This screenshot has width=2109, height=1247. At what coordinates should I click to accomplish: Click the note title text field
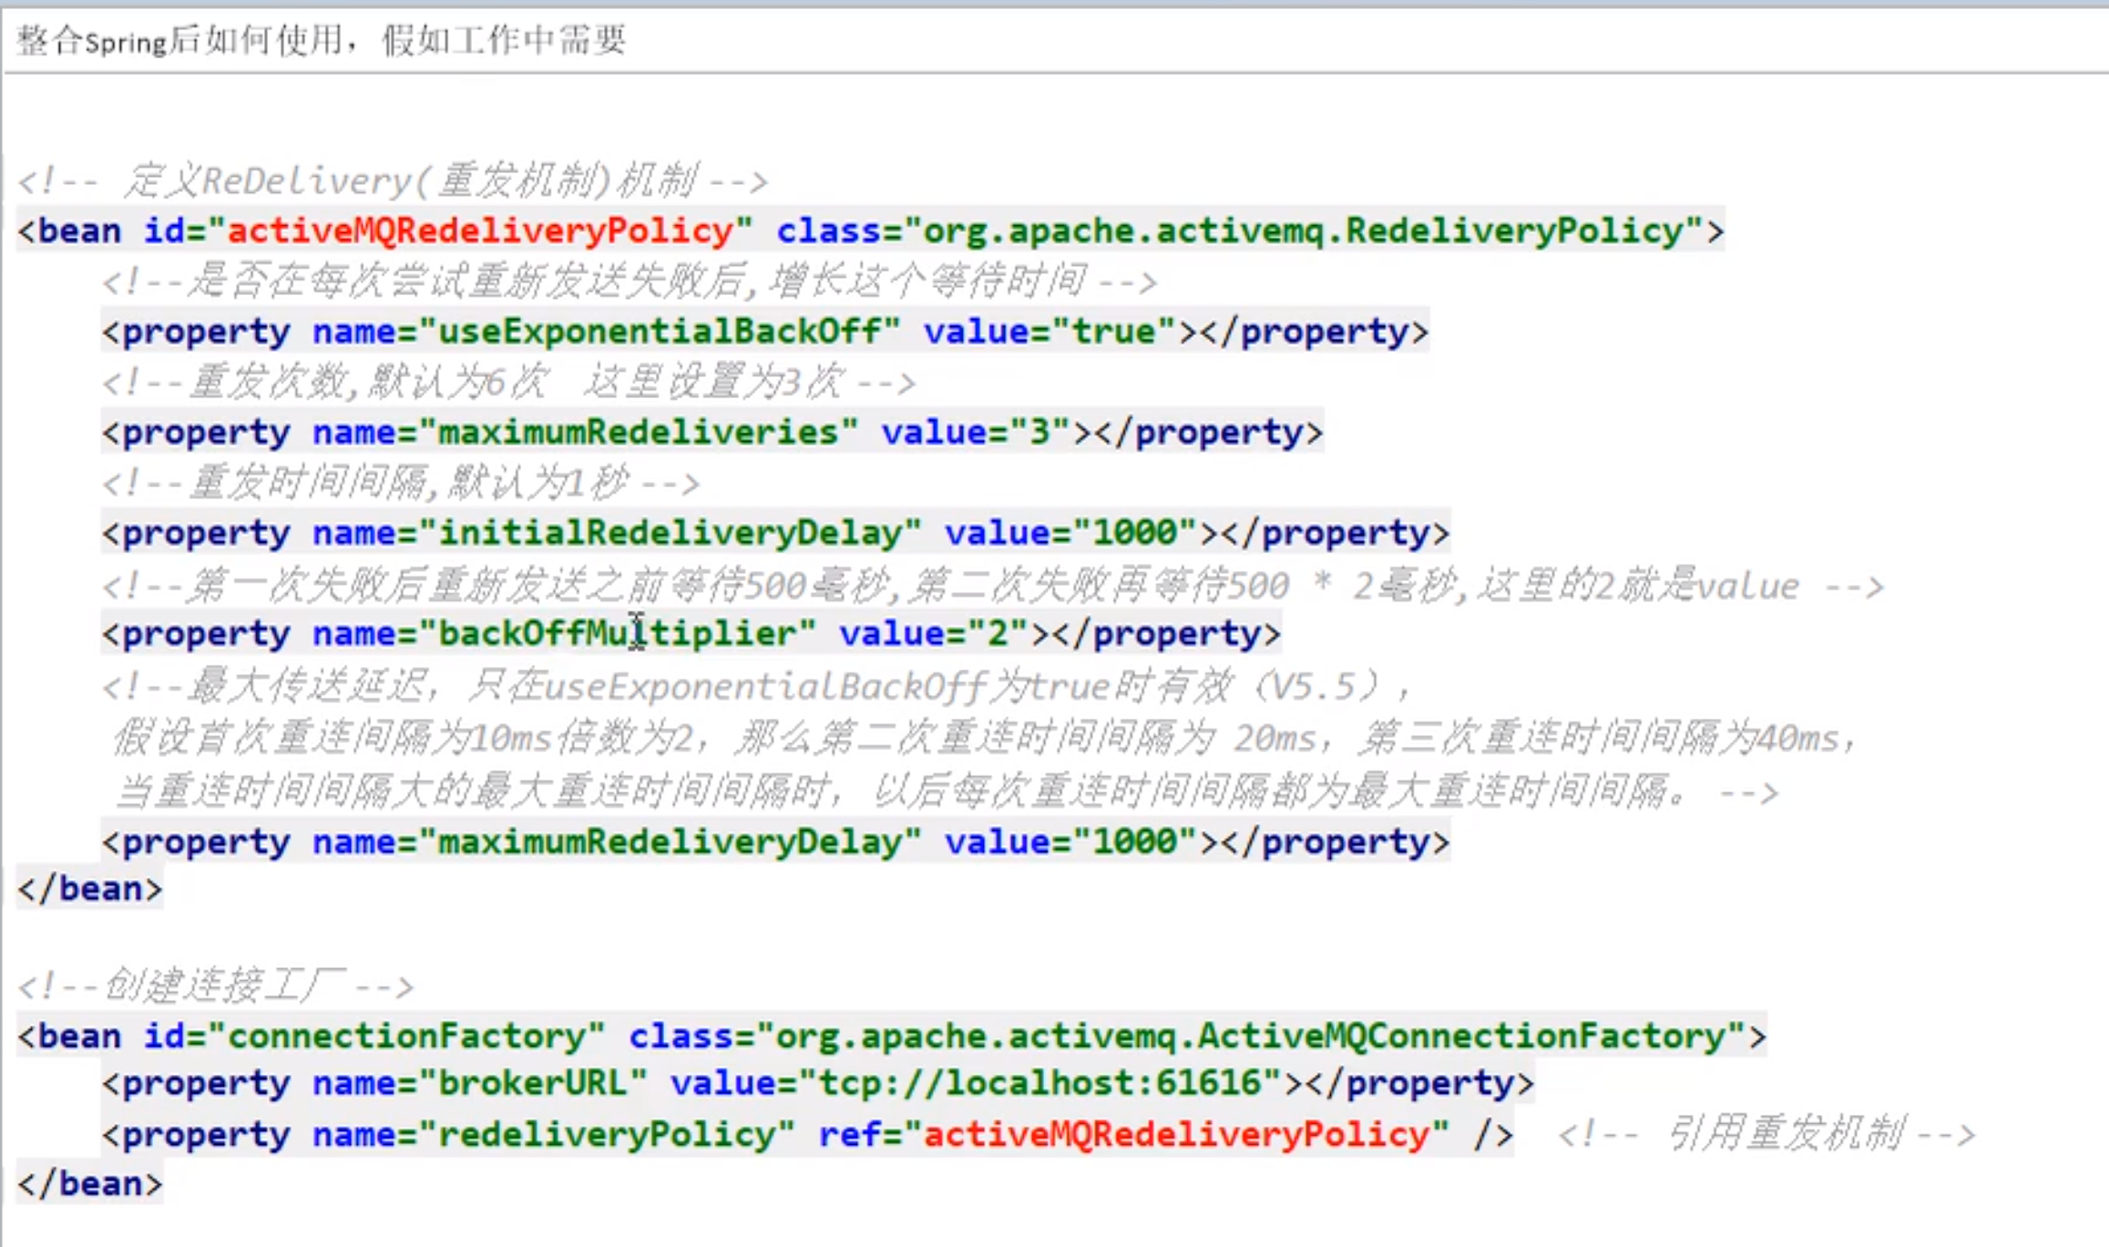321,40
